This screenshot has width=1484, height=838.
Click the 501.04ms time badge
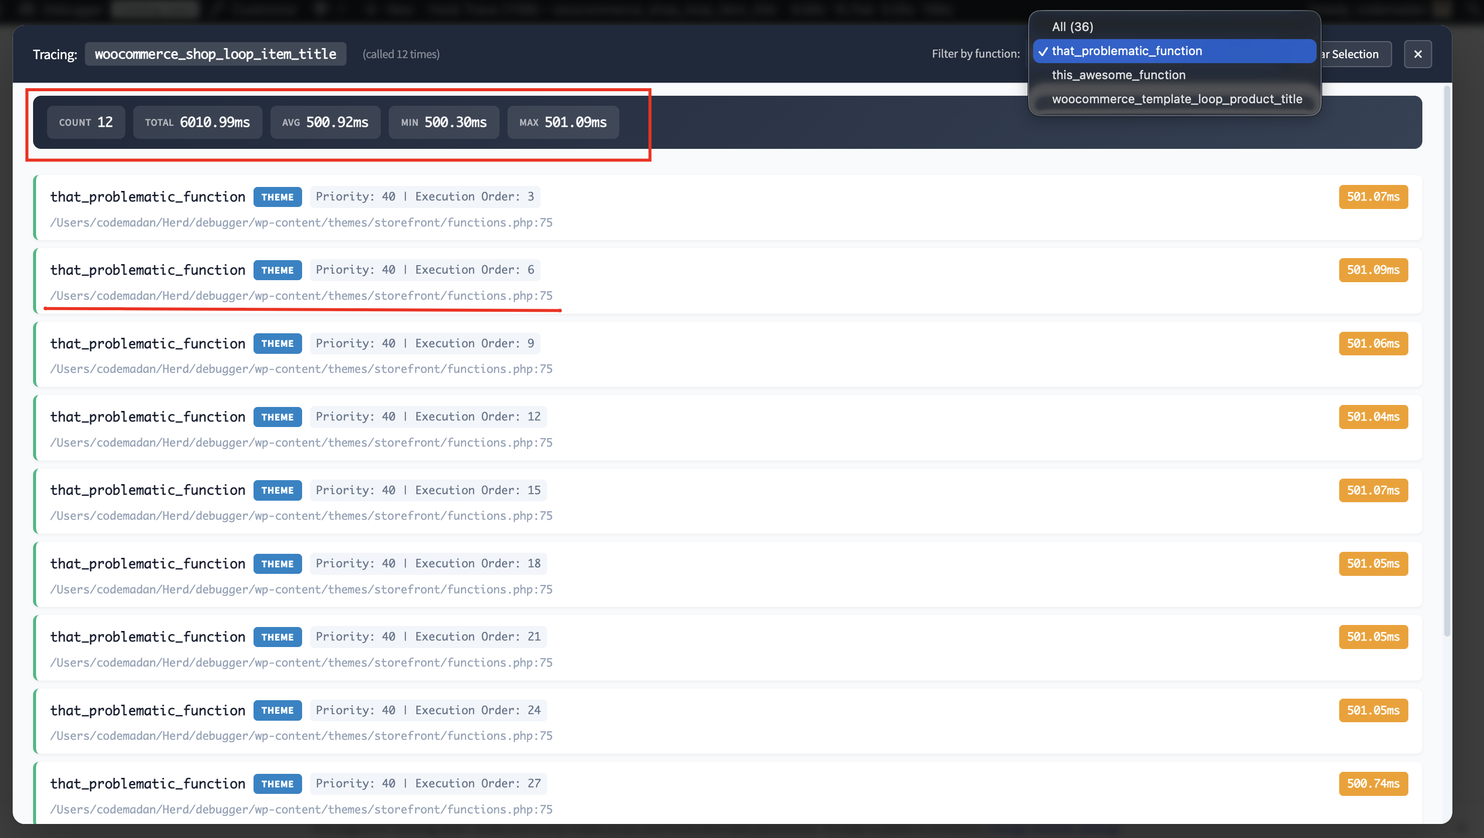1373,417
